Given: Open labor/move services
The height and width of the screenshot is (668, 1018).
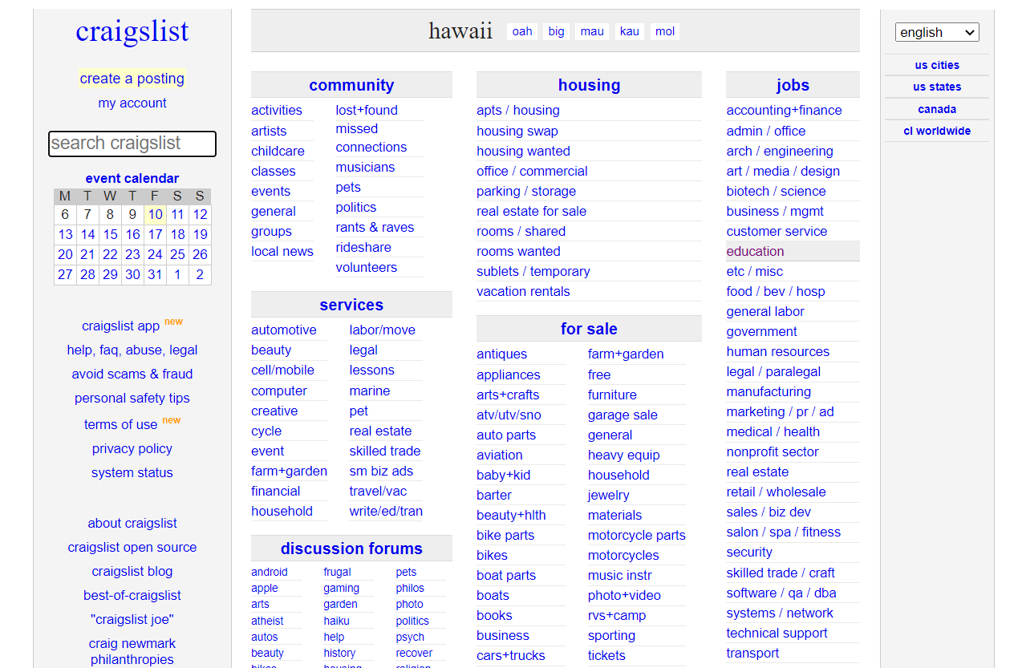Looking at the screenshot, I should [383, 330].
